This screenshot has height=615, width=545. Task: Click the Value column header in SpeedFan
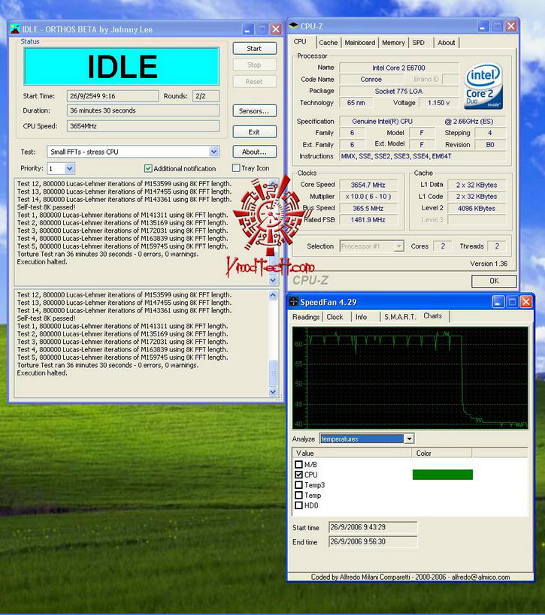(x=353, y=453)
